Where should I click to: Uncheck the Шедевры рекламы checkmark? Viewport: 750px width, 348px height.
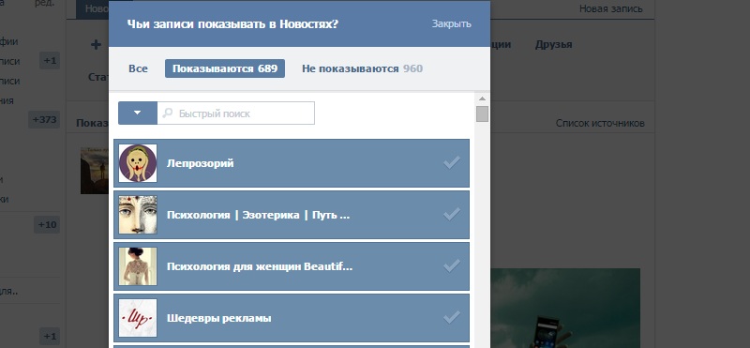coord(452,318)
